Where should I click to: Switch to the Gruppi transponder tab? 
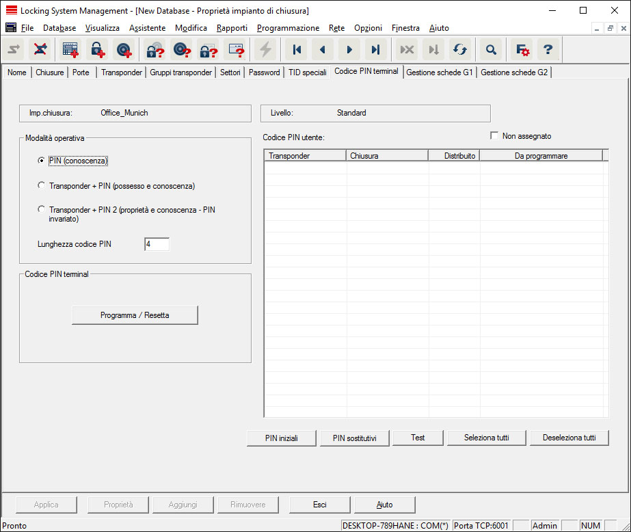point(180,72)
